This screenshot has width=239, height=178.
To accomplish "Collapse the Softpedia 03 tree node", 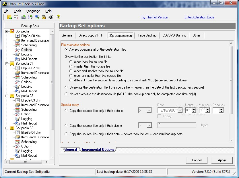I will click(x=7, y=128).
